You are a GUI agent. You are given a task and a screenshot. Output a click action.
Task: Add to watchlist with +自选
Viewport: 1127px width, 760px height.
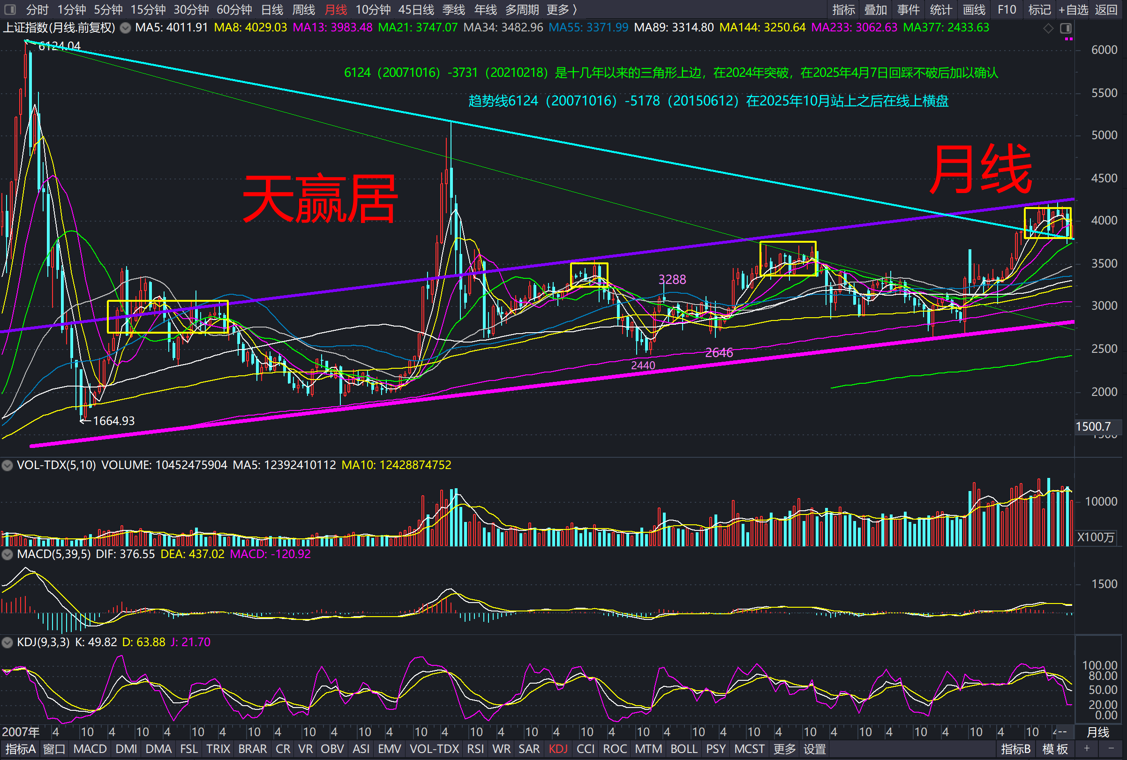click(1073, 10)
